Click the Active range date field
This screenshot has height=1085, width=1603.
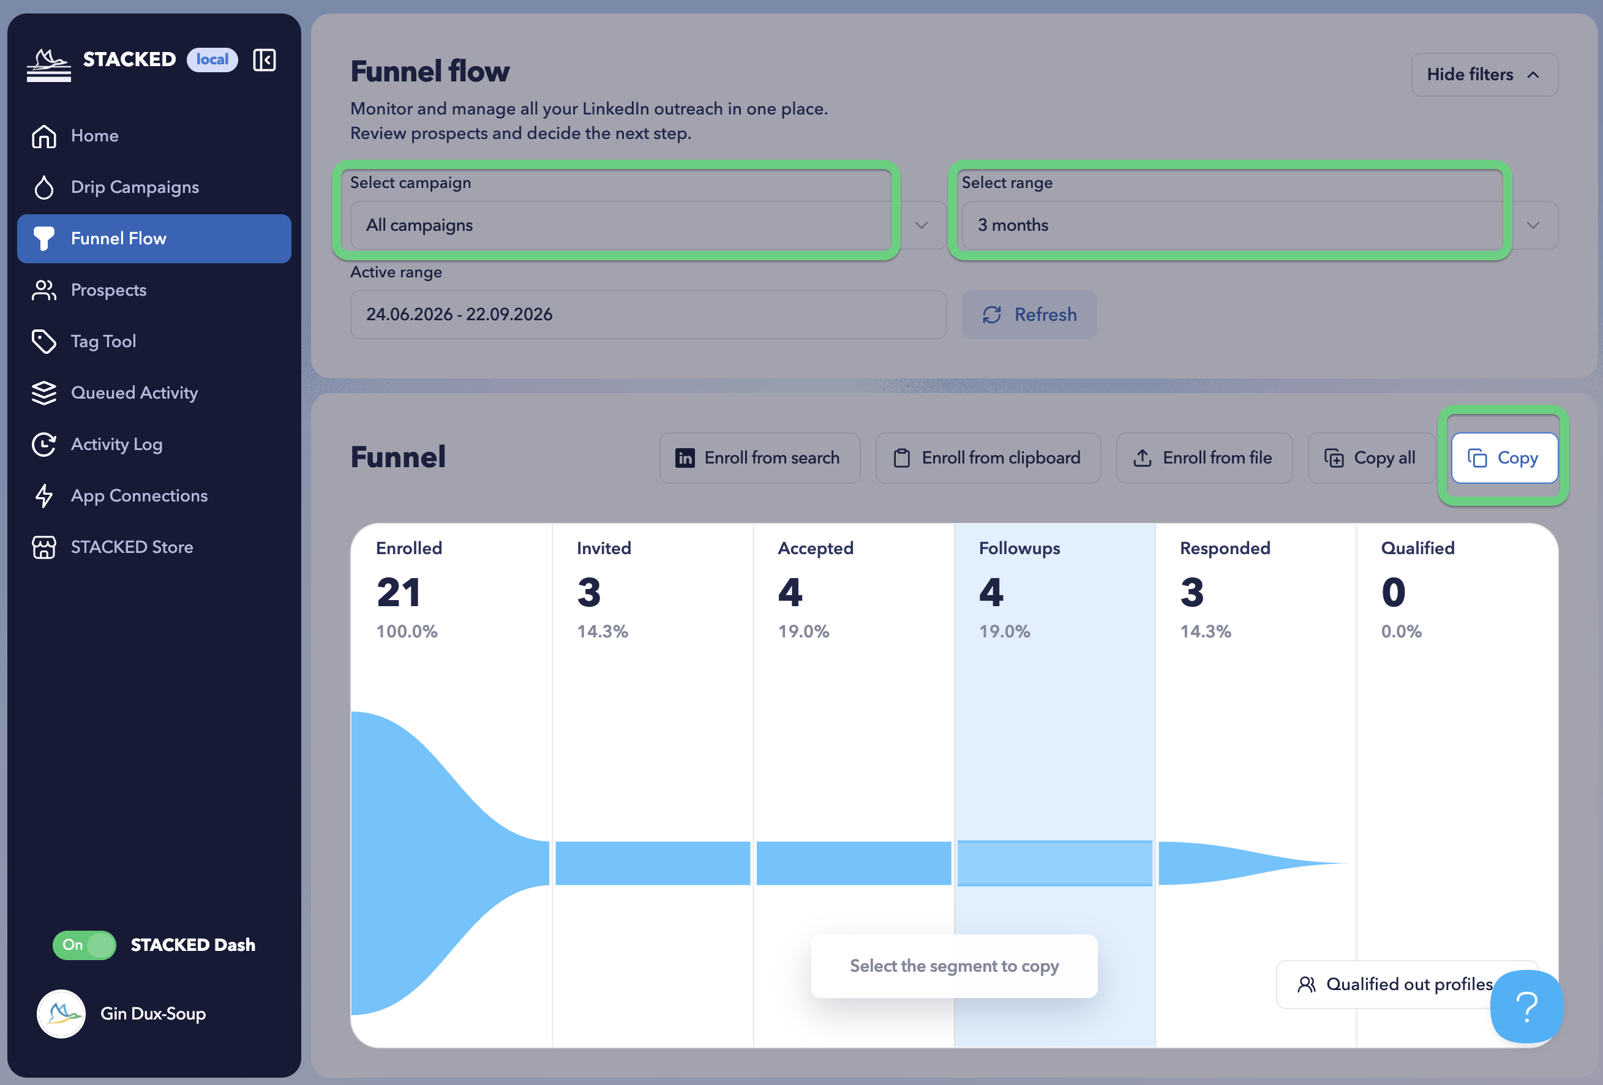[x=648, y=315]
